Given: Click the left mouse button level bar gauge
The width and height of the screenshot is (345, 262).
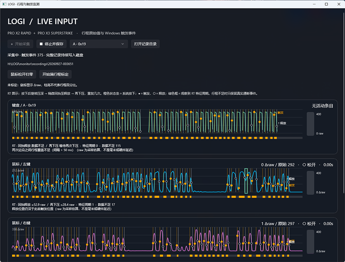Looking at the screenshot, I should coord(310,183).
